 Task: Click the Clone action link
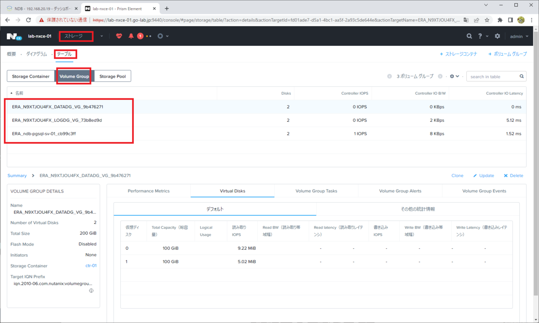(x=457, y=176)
